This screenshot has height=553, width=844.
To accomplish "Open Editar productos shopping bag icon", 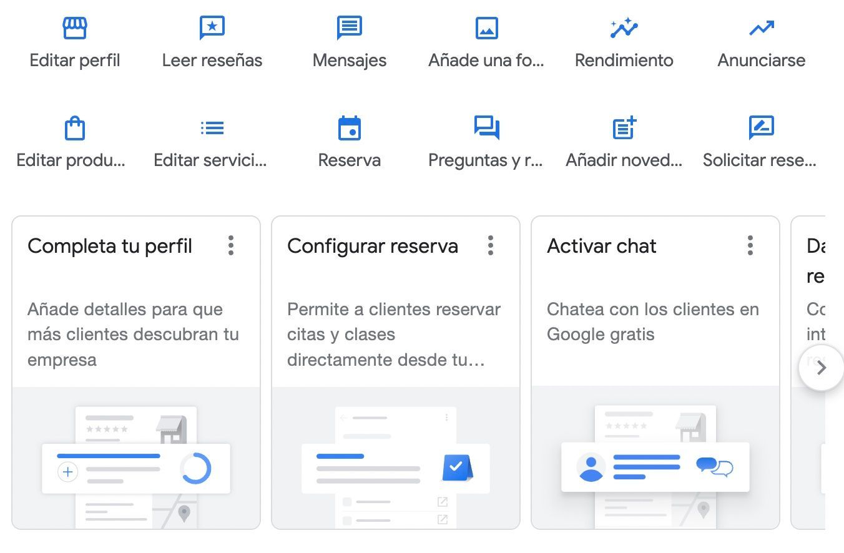I will click(x=75, y=129).
